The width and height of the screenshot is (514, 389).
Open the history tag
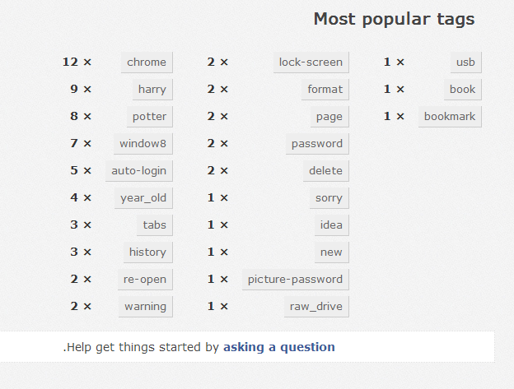[x=147, y=252]
